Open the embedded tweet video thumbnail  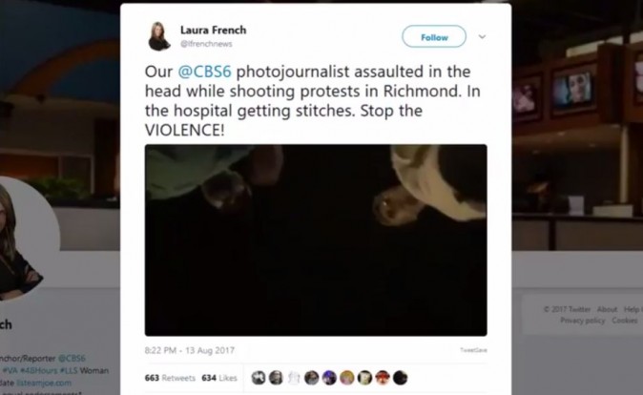click(316, 239)
